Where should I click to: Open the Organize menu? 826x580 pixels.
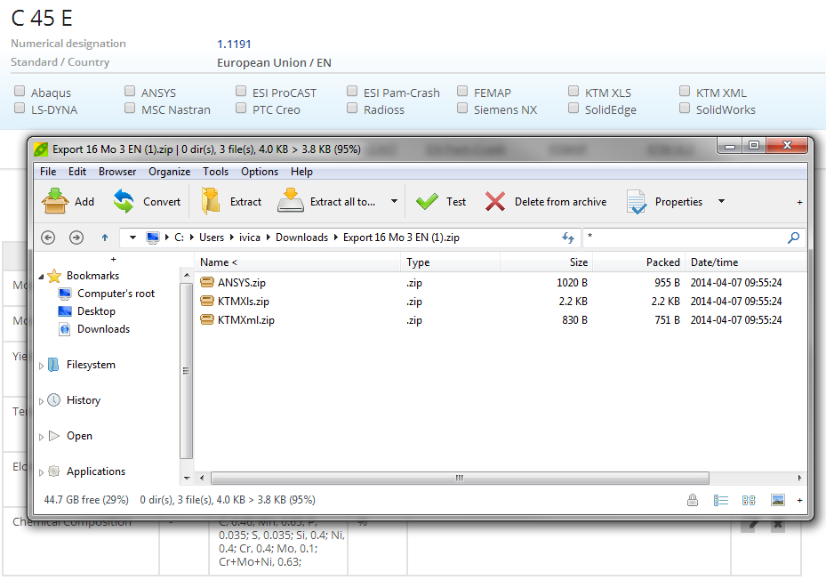pyautogui.click(x=170, y=172)
